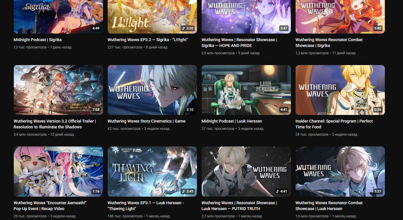Click the "2,9 млн просмотров" view count
The height and width of the screenshot is (220, 403).
click(x=218, y=53)
